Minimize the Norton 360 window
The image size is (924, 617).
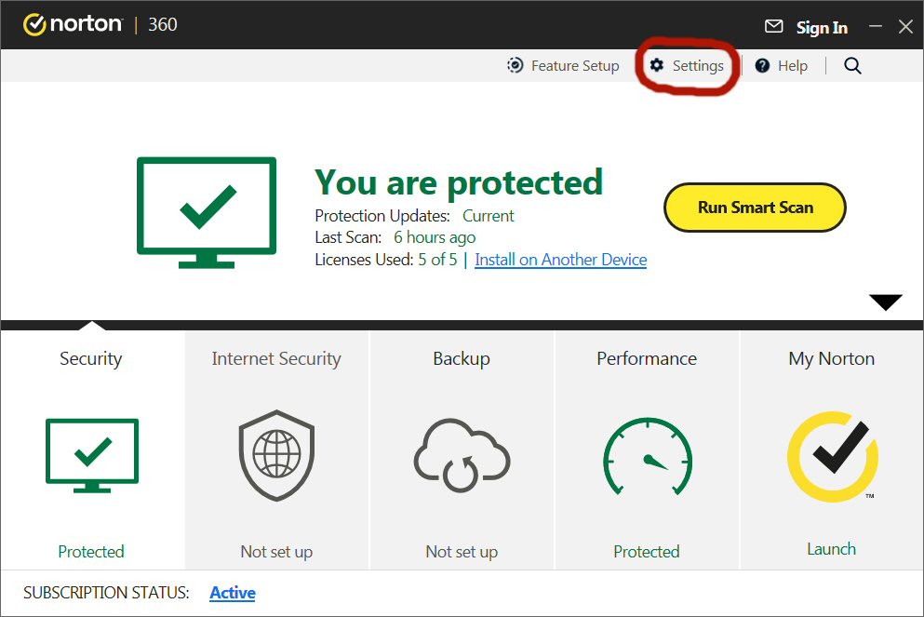coord(876,26)
